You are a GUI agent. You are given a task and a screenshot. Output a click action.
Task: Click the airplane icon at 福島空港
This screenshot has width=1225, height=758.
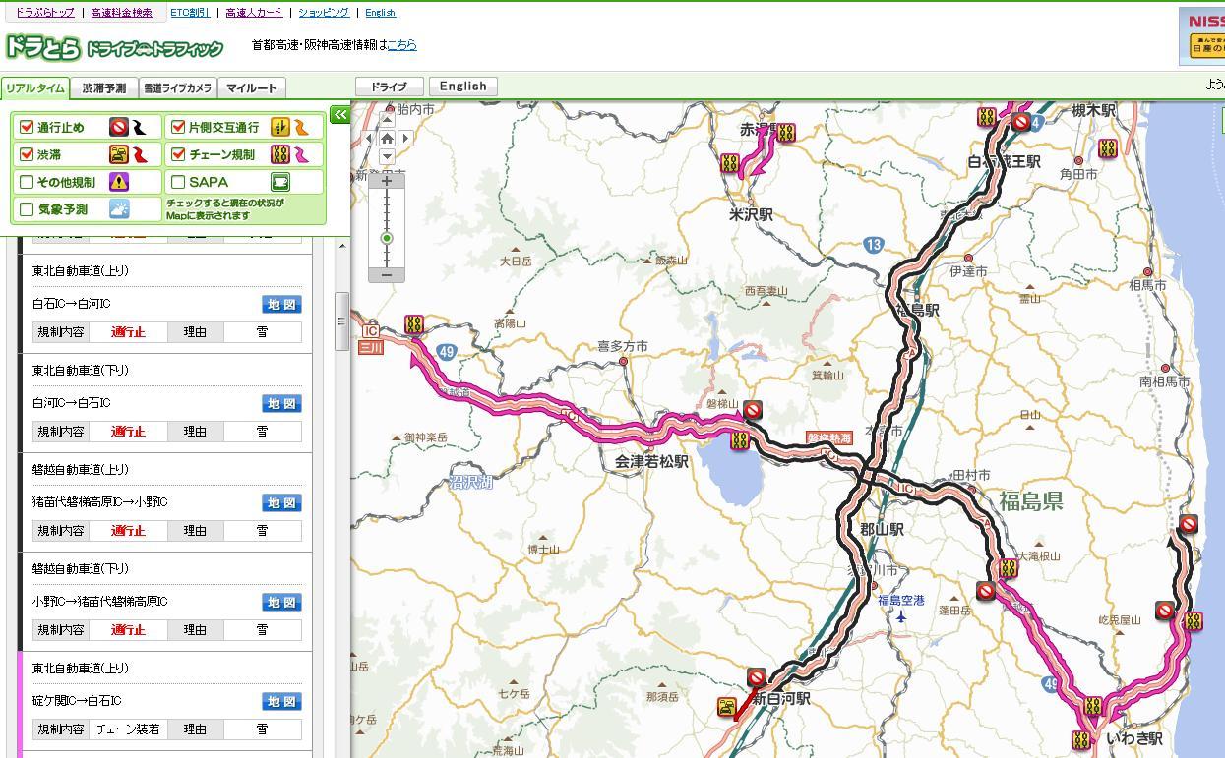[900, 617]
